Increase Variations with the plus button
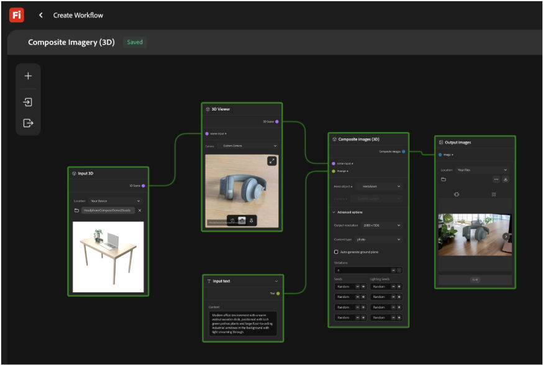 (399, 270)
